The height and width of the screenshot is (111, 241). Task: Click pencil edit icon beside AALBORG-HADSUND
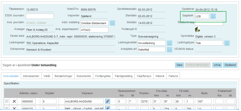tap(108, 101)
